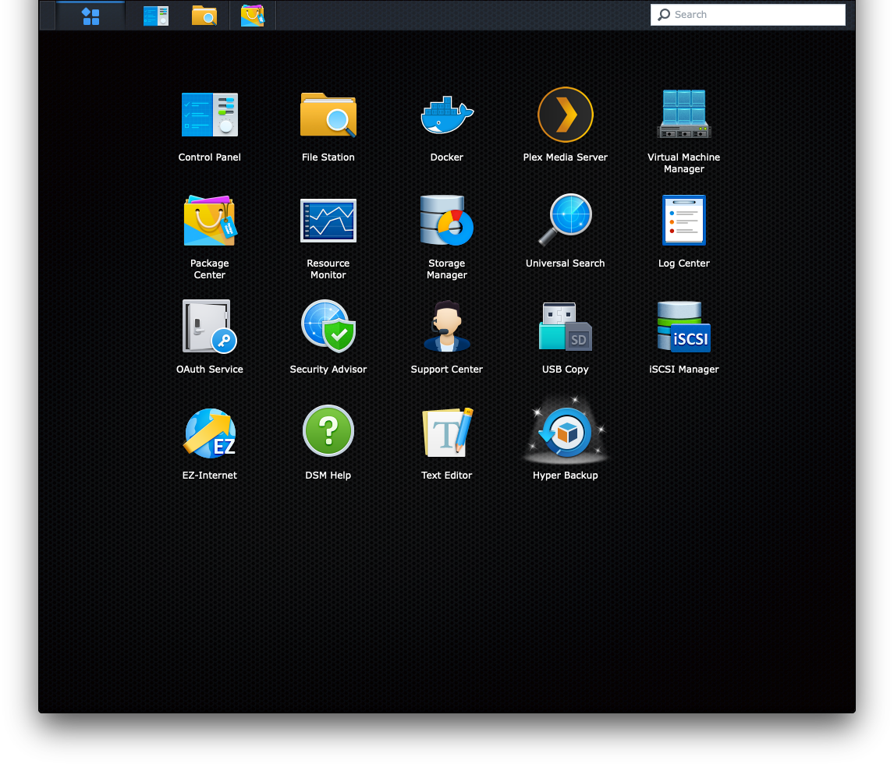Open Support Center
894x764 pixels.
click(x=446, y=327)
